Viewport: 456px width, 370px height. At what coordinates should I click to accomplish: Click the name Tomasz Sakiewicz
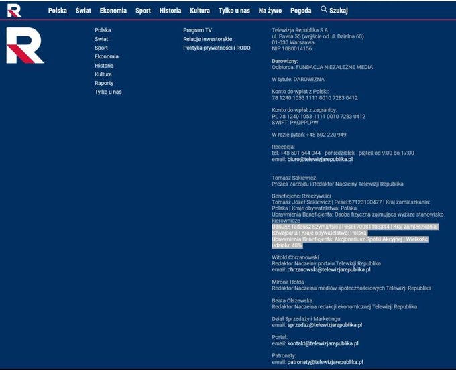[294, 178]
